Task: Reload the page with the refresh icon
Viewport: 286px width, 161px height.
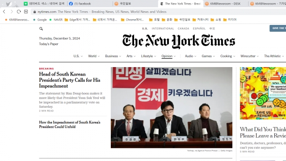Action: coord(19,12)
